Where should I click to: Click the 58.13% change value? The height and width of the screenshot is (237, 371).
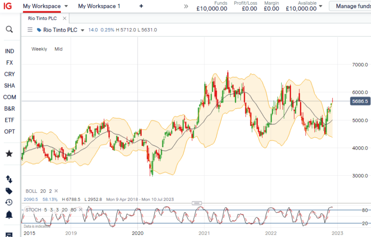click(x=50, y=200)
